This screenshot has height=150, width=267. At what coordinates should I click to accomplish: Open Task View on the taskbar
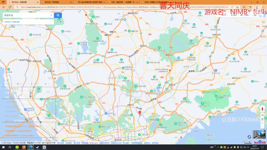[10, 147]
